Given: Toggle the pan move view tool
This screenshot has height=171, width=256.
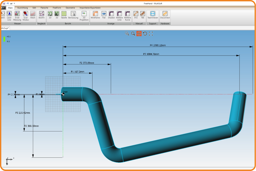Looking at the screenshot, I should pyautogui.click(x=139, y=34).
